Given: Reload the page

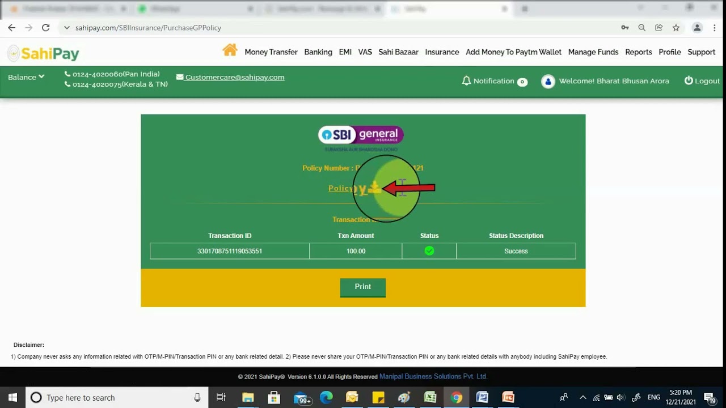Looking at the screenshot, I should coord(46,27).
